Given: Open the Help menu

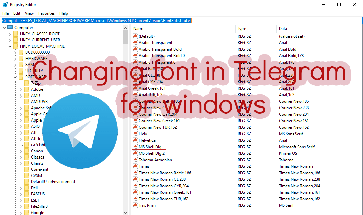Looking at the screenshot, I should coord(64,13).
